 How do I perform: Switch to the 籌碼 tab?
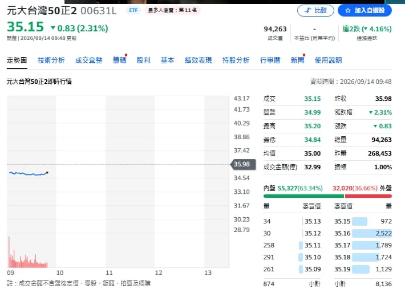tap(120, 60)
